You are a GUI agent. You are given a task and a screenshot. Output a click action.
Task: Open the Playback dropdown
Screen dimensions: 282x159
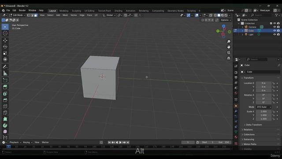tap(15, 142)
